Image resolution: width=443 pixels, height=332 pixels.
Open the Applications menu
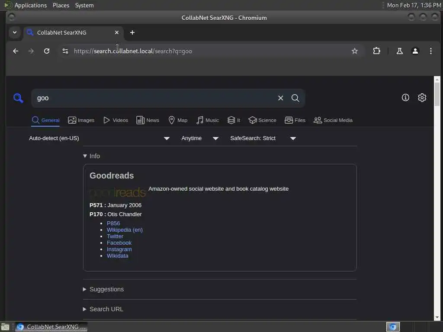pos(31,5)
